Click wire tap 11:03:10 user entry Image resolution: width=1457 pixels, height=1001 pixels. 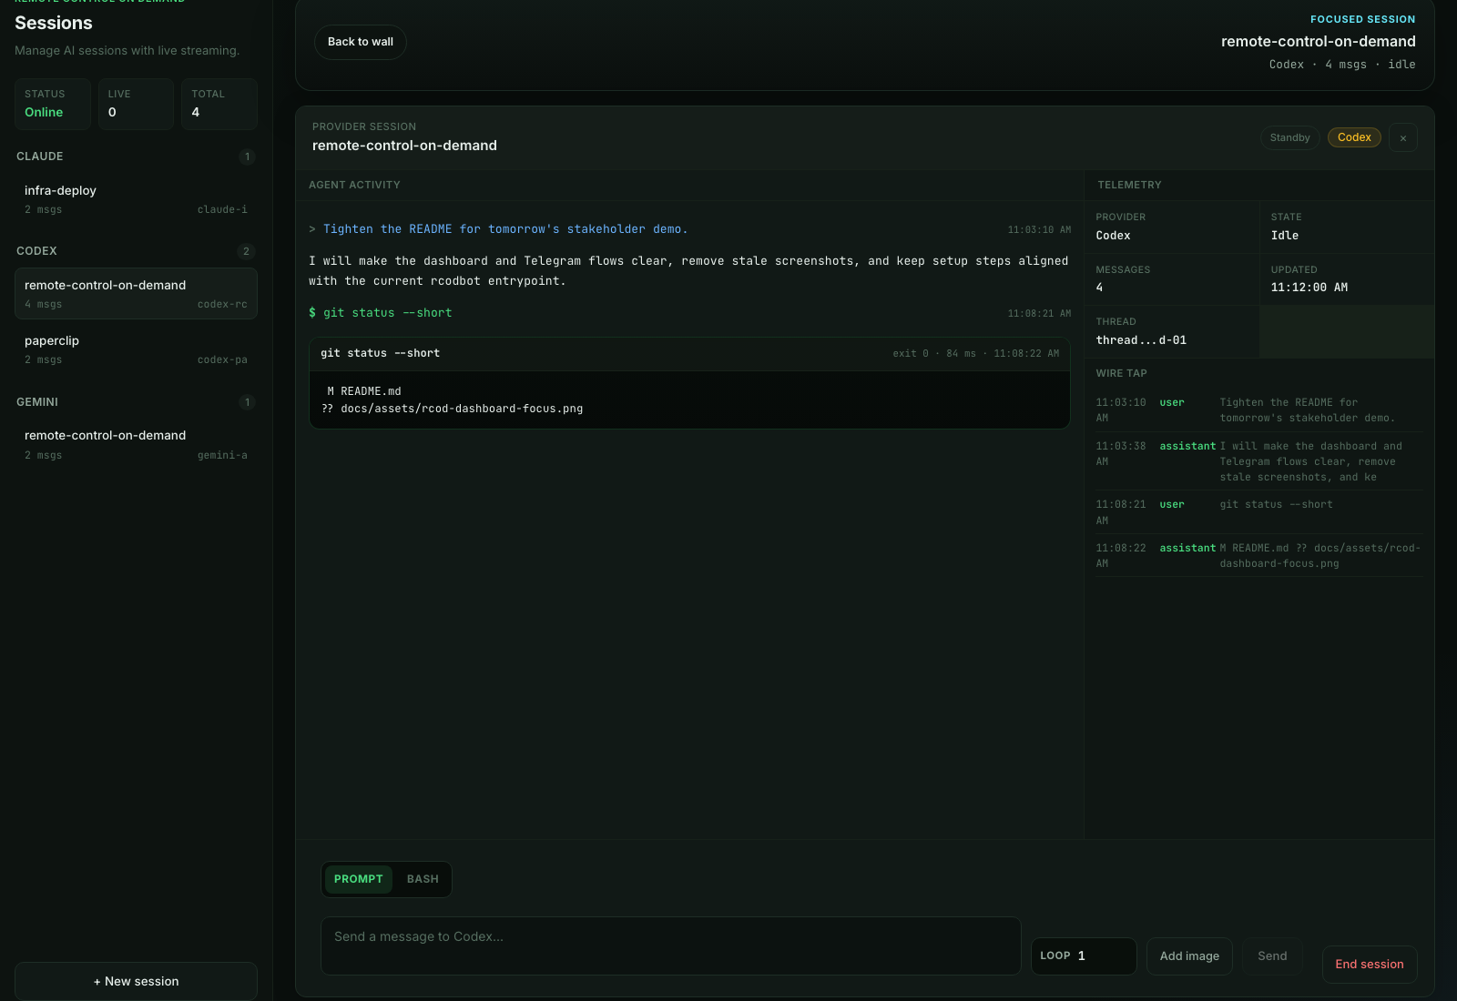[x=1258, y=410]
